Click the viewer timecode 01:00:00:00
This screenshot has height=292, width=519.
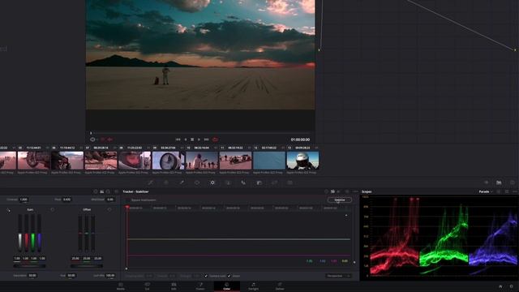[x=300, y=140]
